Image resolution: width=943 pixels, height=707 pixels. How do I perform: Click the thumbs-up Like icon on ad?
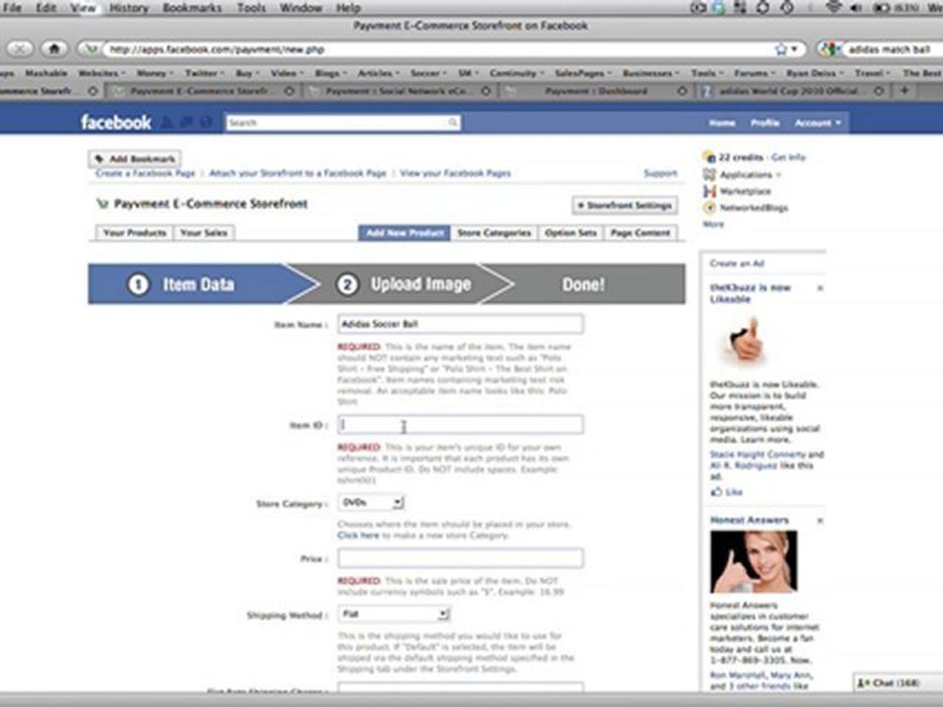(x=716, y=492)
